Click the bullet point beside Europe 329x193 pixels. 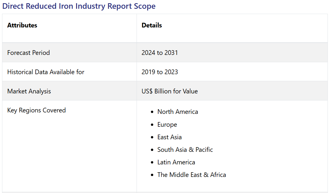pos(152,125)
